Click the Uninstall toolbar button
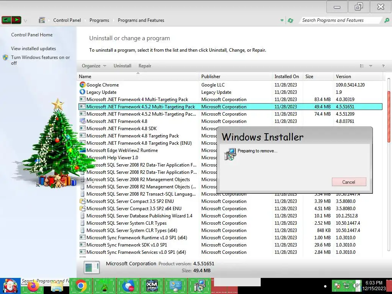The image size is (392, 294). click(122, 66)
